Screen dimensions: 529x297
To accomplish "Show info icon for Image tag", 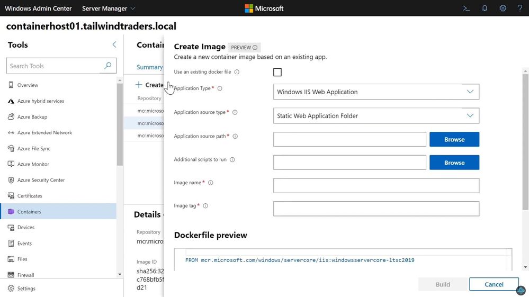I will click(x=205, y=205).
